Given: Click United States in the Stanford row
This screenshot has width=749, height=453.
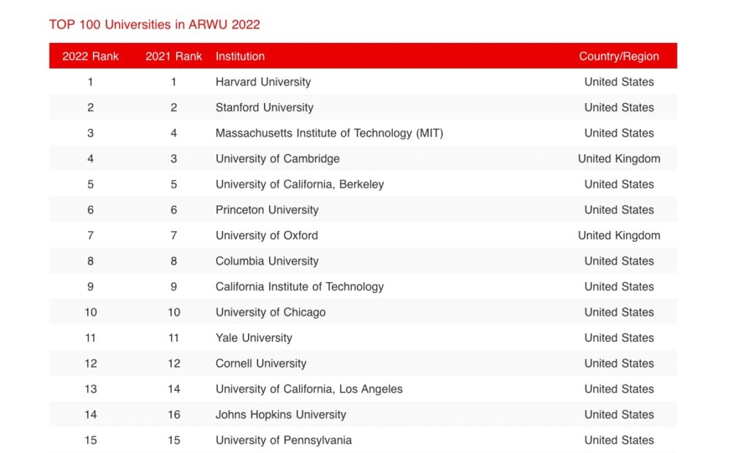Looking at the screenshot, I should click(x=619, y=107).
